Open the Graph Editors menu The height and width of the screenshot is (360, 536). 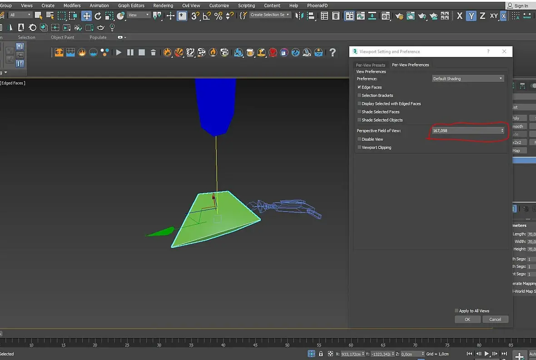pos(131,5)
